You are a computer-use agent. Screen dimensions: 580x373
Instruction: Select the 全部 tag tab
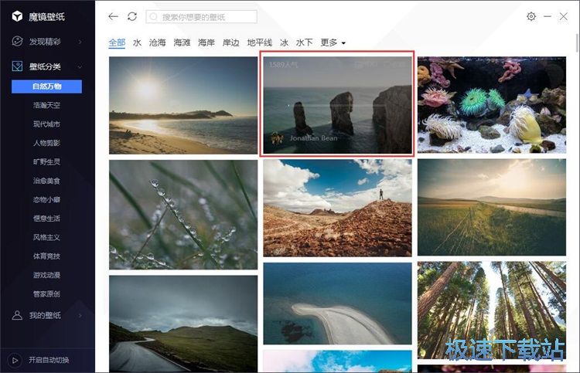(117, 42)
